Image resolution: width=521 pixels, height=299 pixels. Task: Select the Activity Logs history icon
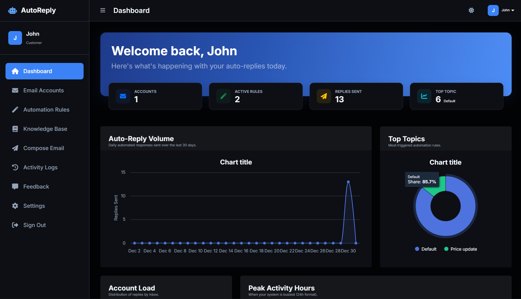point(15,167)
